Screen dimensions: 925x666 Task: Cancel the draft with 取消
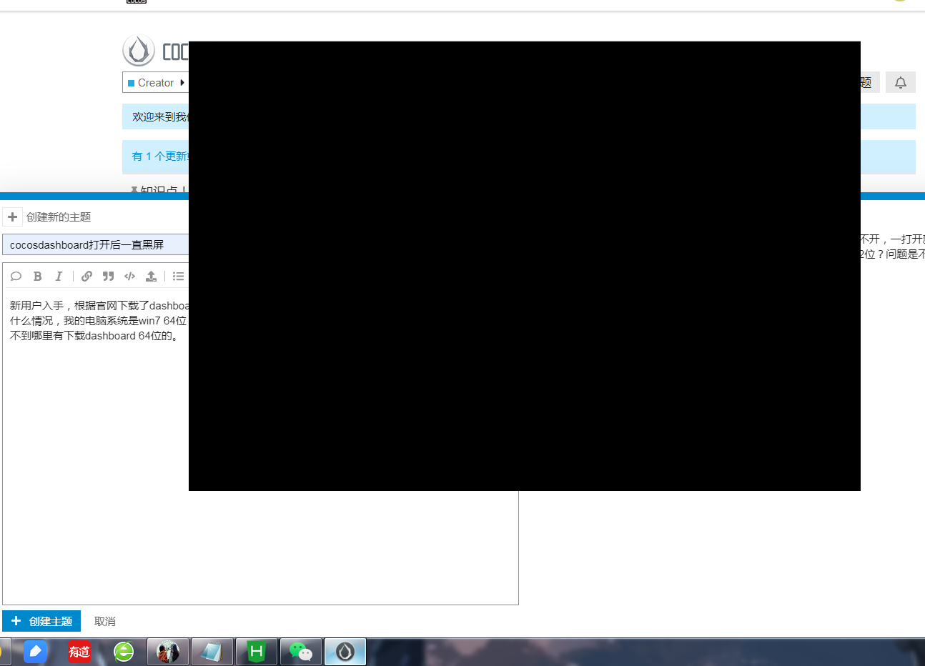(104, 622)
